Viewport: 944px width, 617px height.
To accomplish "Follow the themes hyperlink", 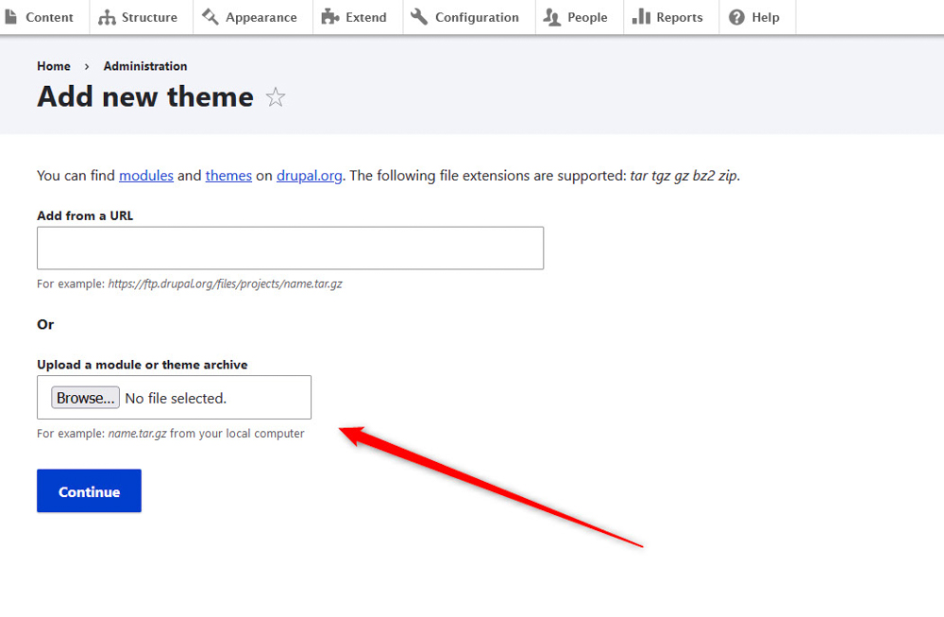I will 228,176.
